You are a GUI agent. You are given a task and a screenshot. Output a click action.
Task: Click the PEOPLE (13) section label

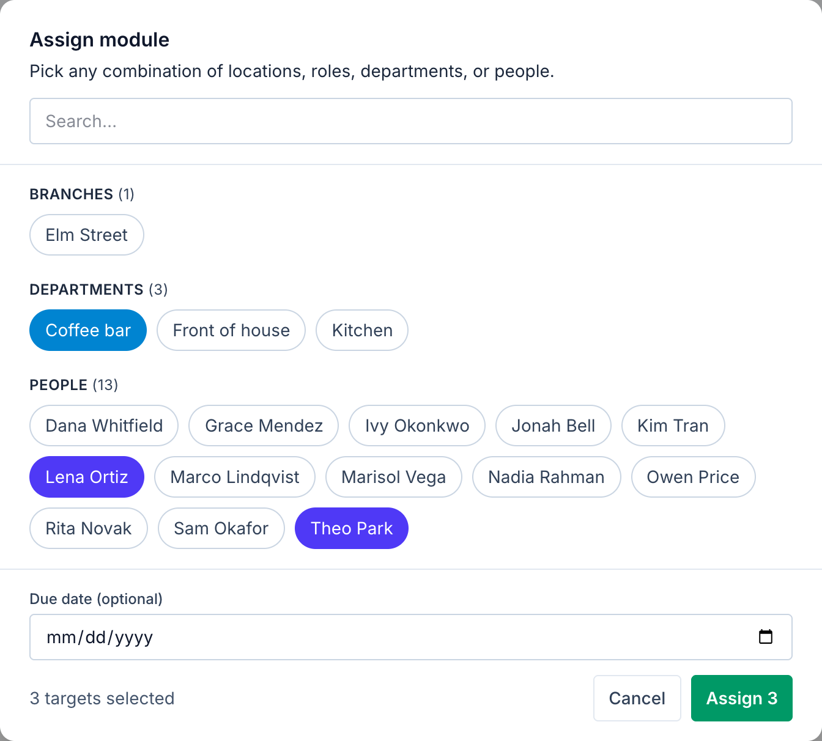point(74,385)
